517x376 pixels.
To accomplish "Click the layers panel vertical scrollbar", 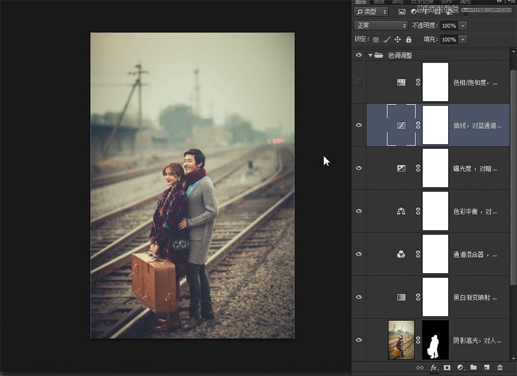I will click(x=513, y=178).
